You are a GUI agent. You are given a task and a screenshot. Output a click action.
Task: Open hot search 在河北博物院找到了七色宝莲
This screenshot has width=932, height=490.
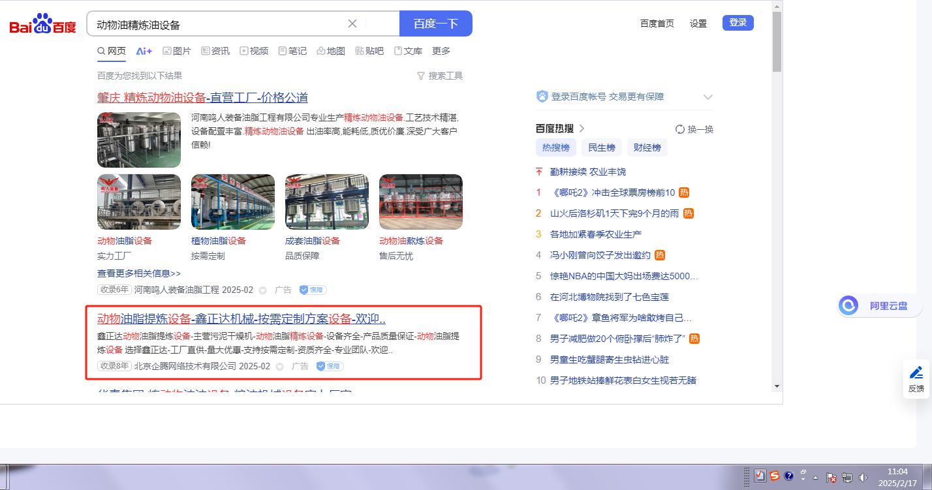pos(610,297)
